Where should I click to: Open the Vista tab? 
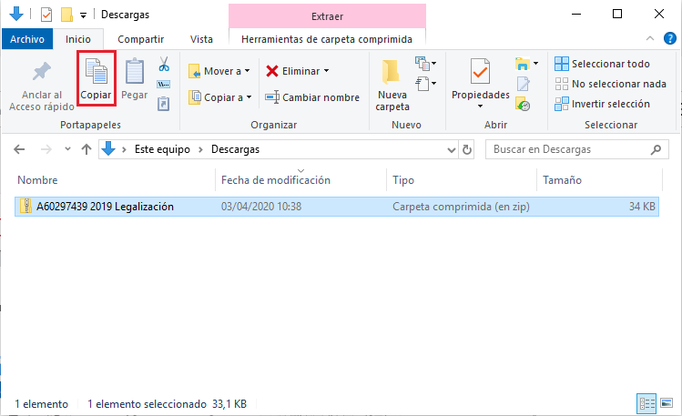coord(201,39)
